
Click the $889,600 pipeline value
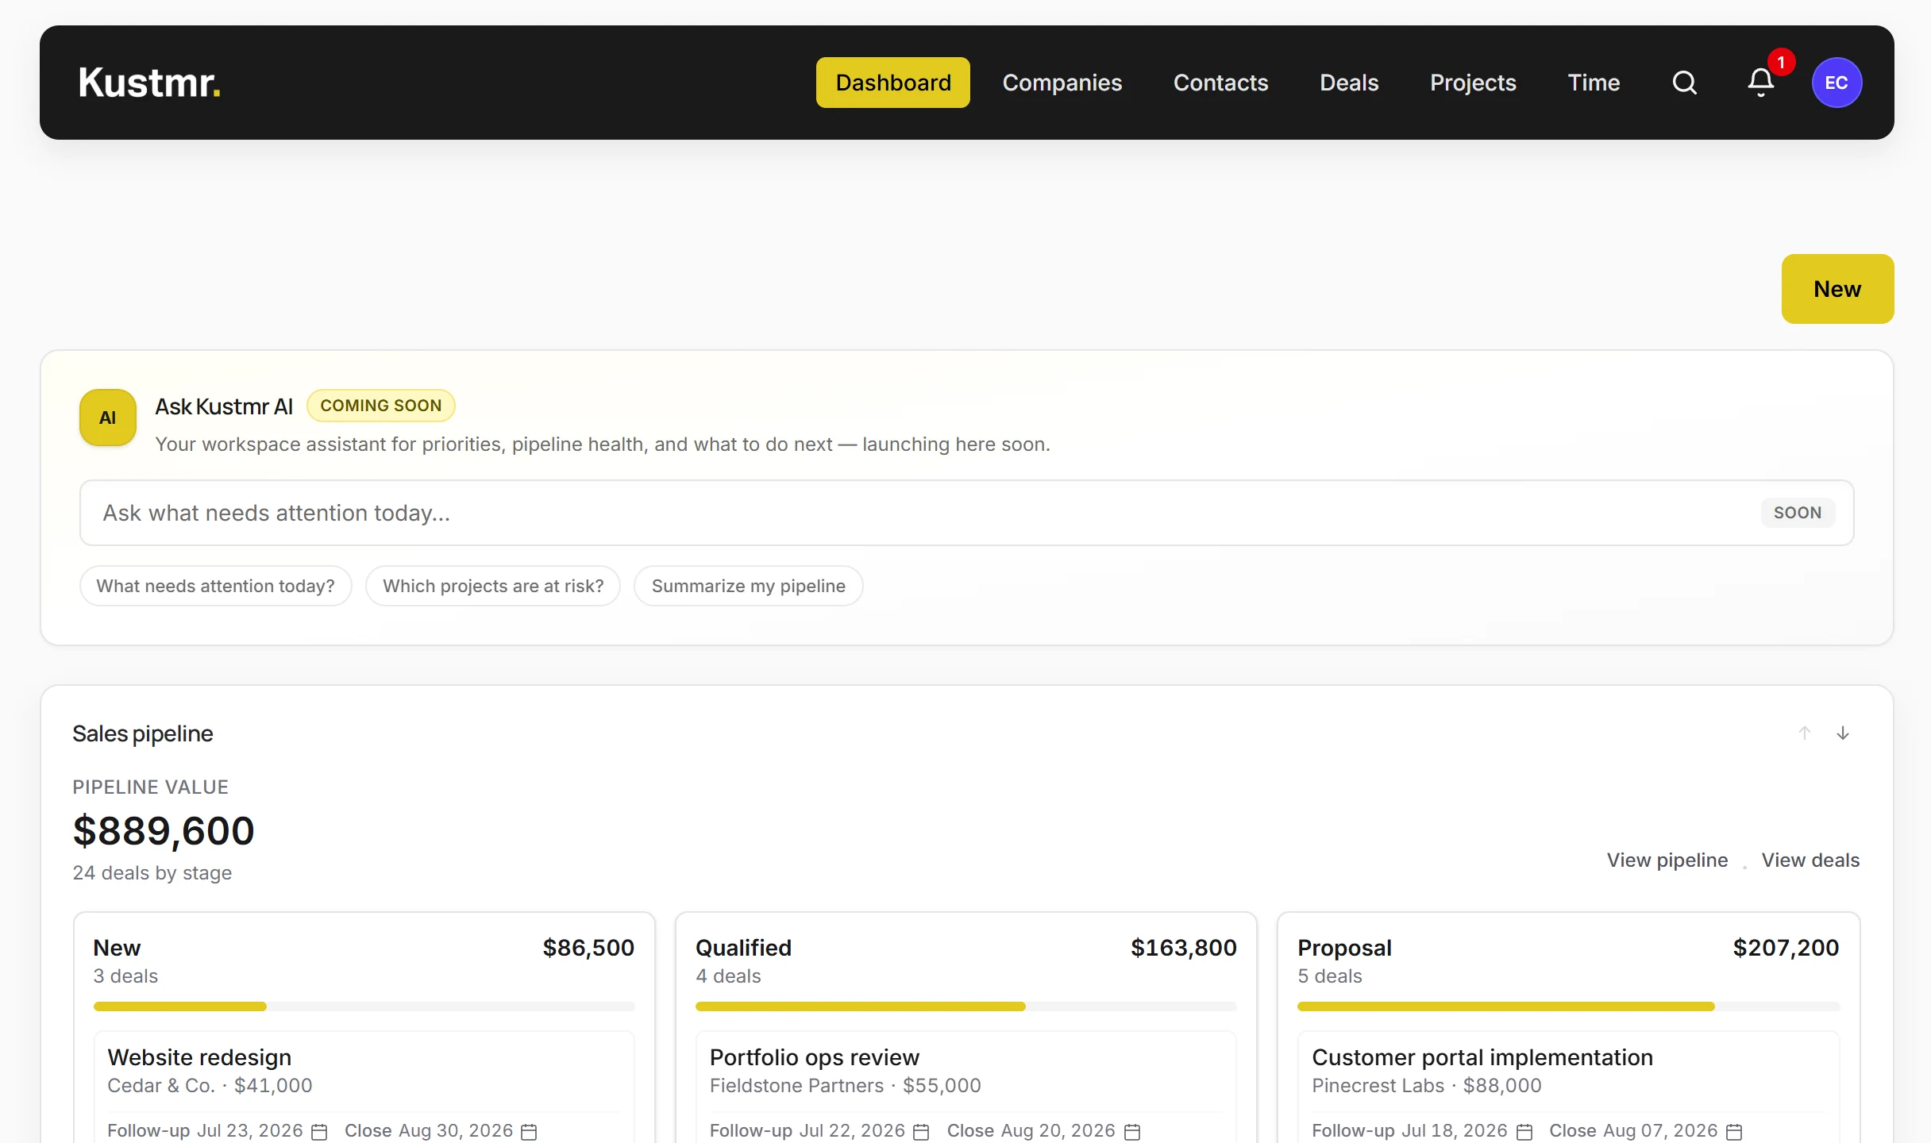click(164, 831)
